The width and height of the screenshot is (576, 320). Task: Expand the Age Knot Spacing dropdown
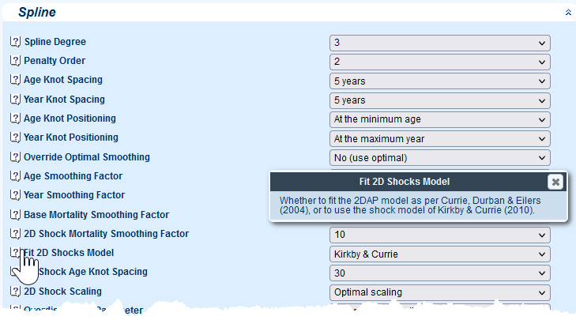439,81
